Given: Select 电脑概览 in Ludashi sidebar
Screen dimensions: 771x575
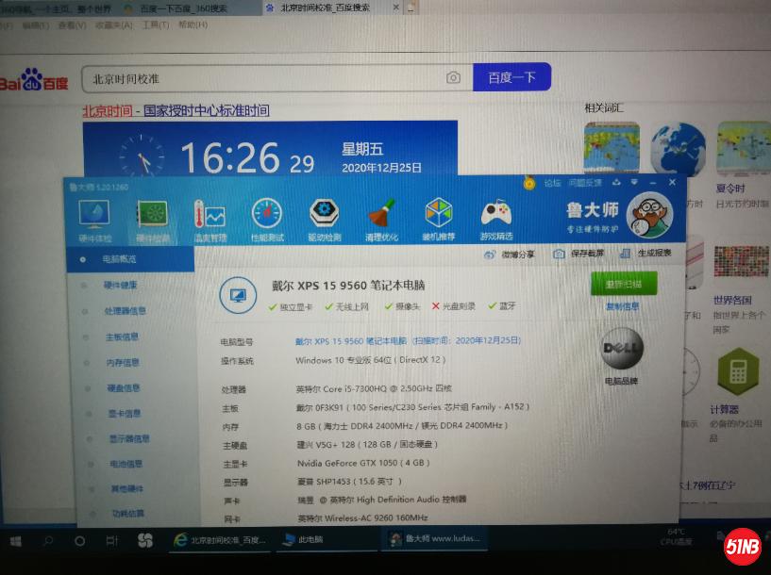Looking at the screenshot, I should [130, 259].
